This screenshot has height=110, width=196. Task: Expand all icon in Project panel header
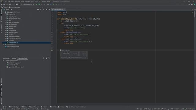[41, 9]
